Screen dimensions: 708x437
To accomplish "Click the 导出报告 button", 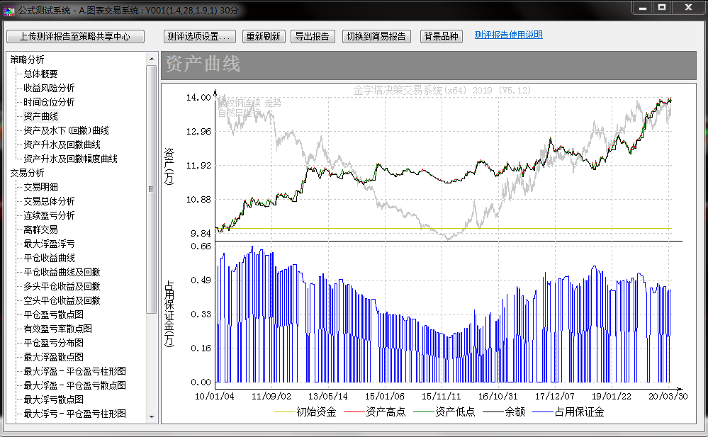I will [x=313, y=37].
